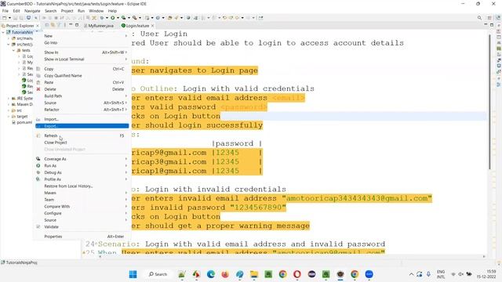Open the File menu

point(5,11)
